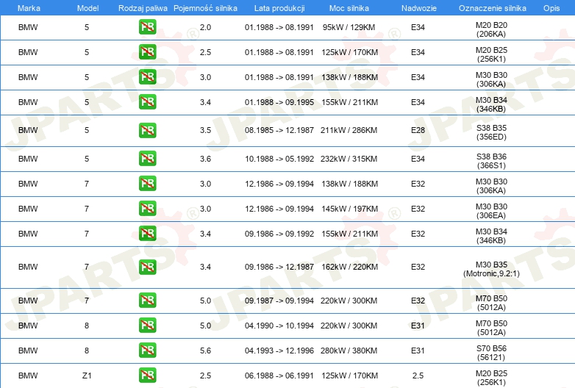The image size is (575, 388).
Task: Click the model cell Z1
Action: coord(87,376)
